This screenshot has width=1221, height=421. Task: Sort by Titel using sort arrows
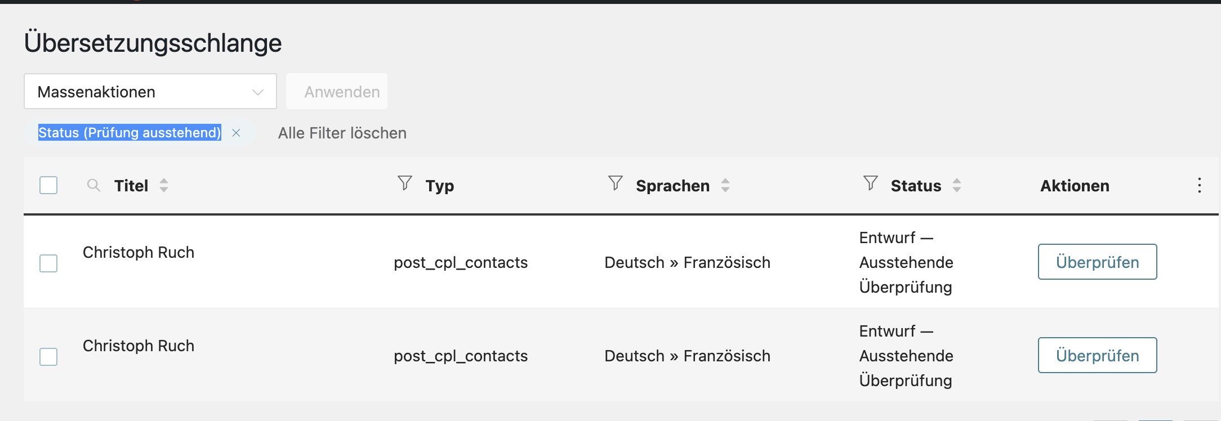click(164, 185)
